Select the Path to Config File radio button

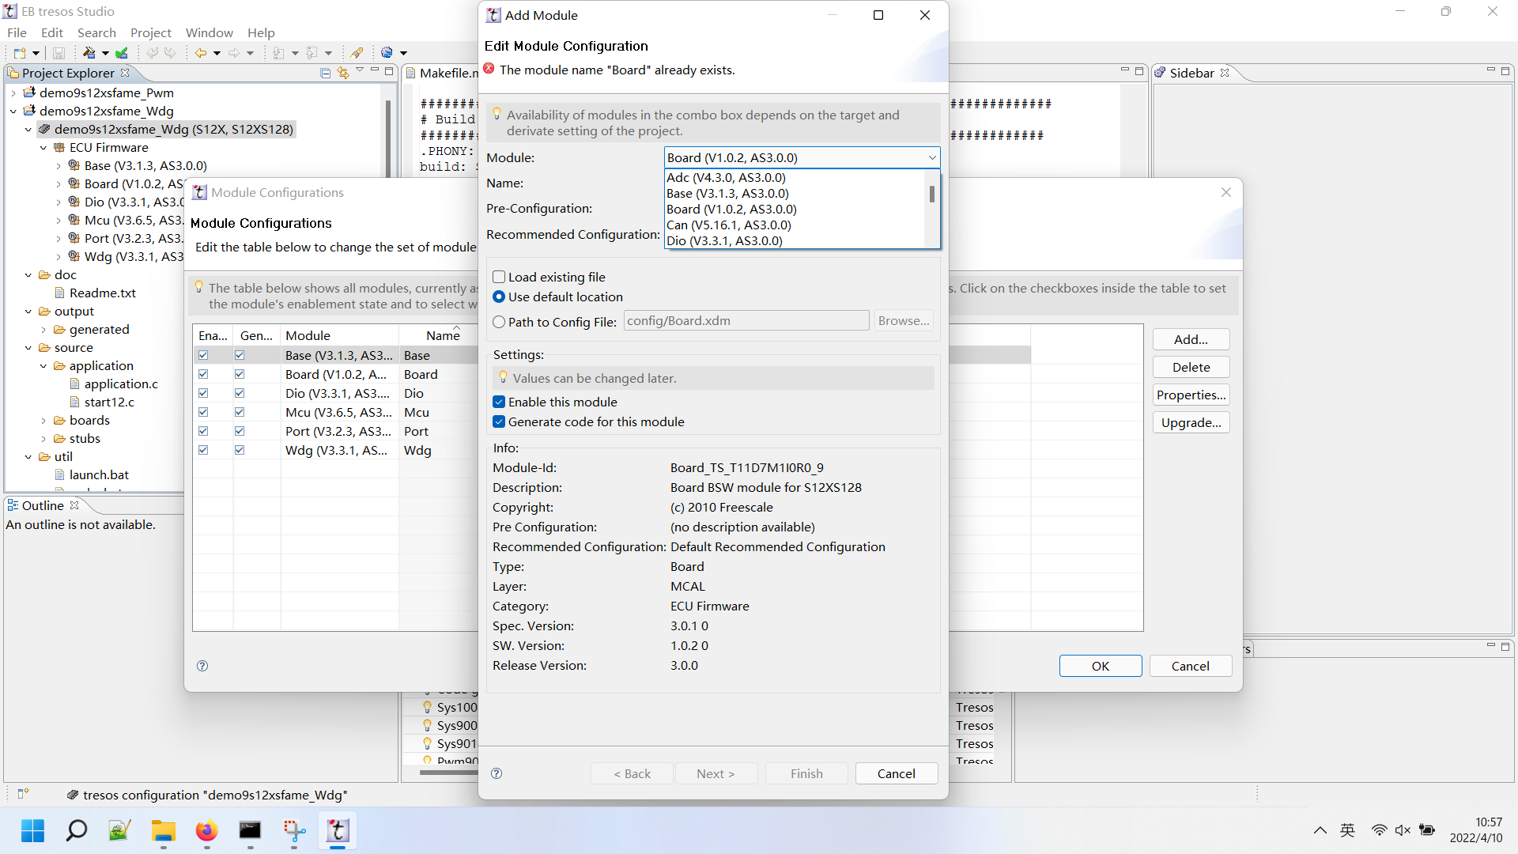(499, 322)
